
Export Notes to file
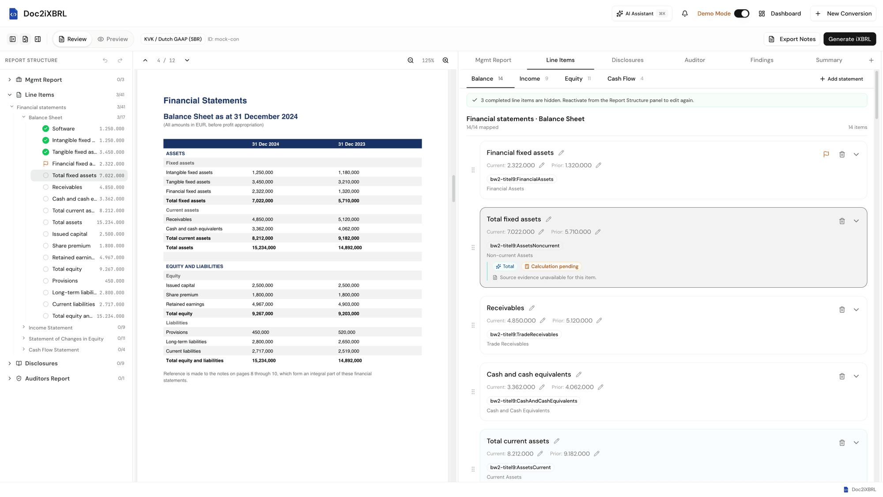click(792, 39)
